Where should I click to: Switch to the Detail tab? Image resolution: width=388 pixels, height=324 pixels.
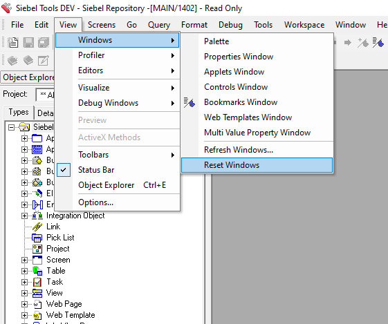(x=44, y=113)
